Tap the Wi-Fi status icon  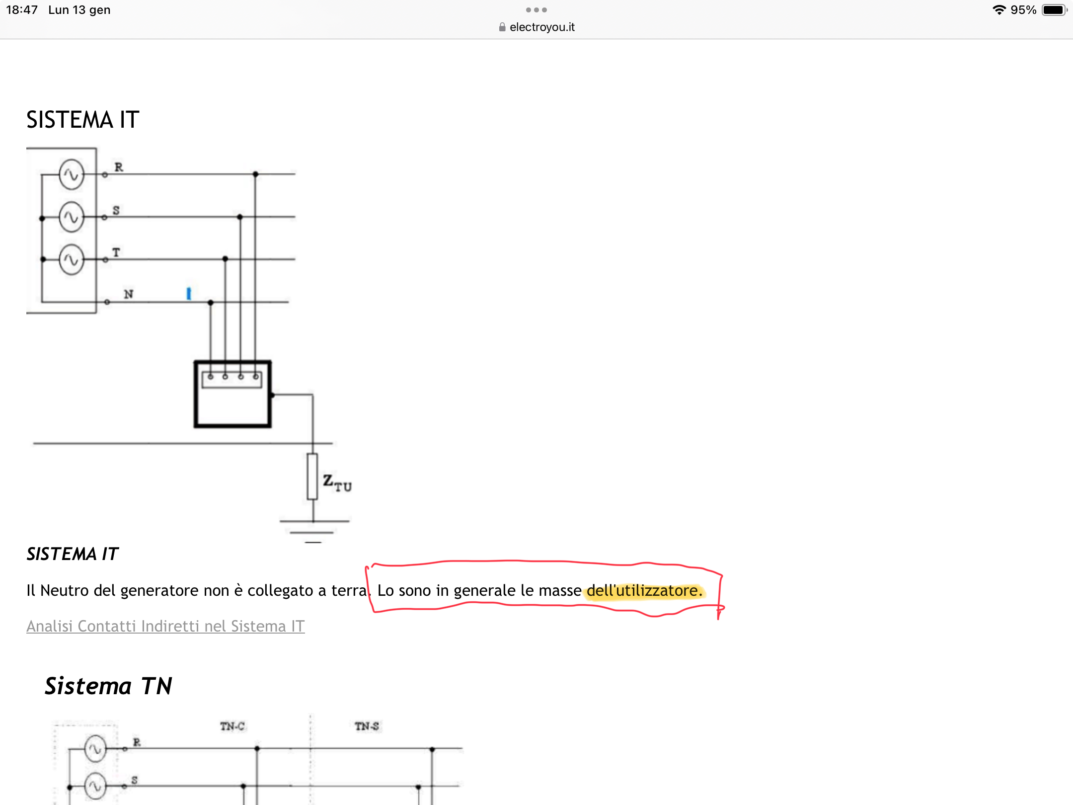[999, 10]
